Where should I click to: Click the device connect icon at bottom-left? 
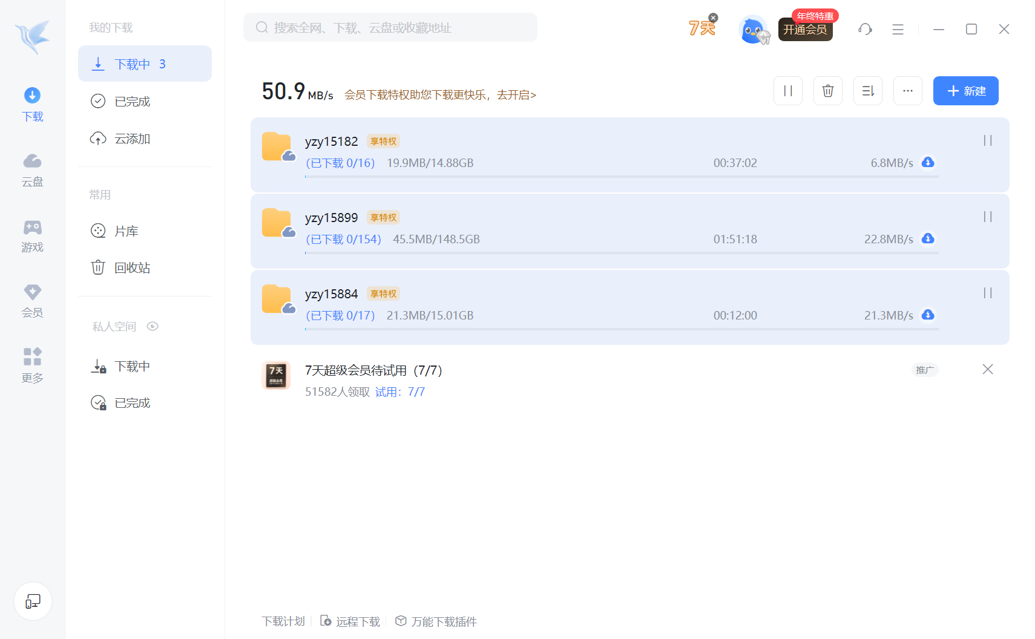pos(33,601)
